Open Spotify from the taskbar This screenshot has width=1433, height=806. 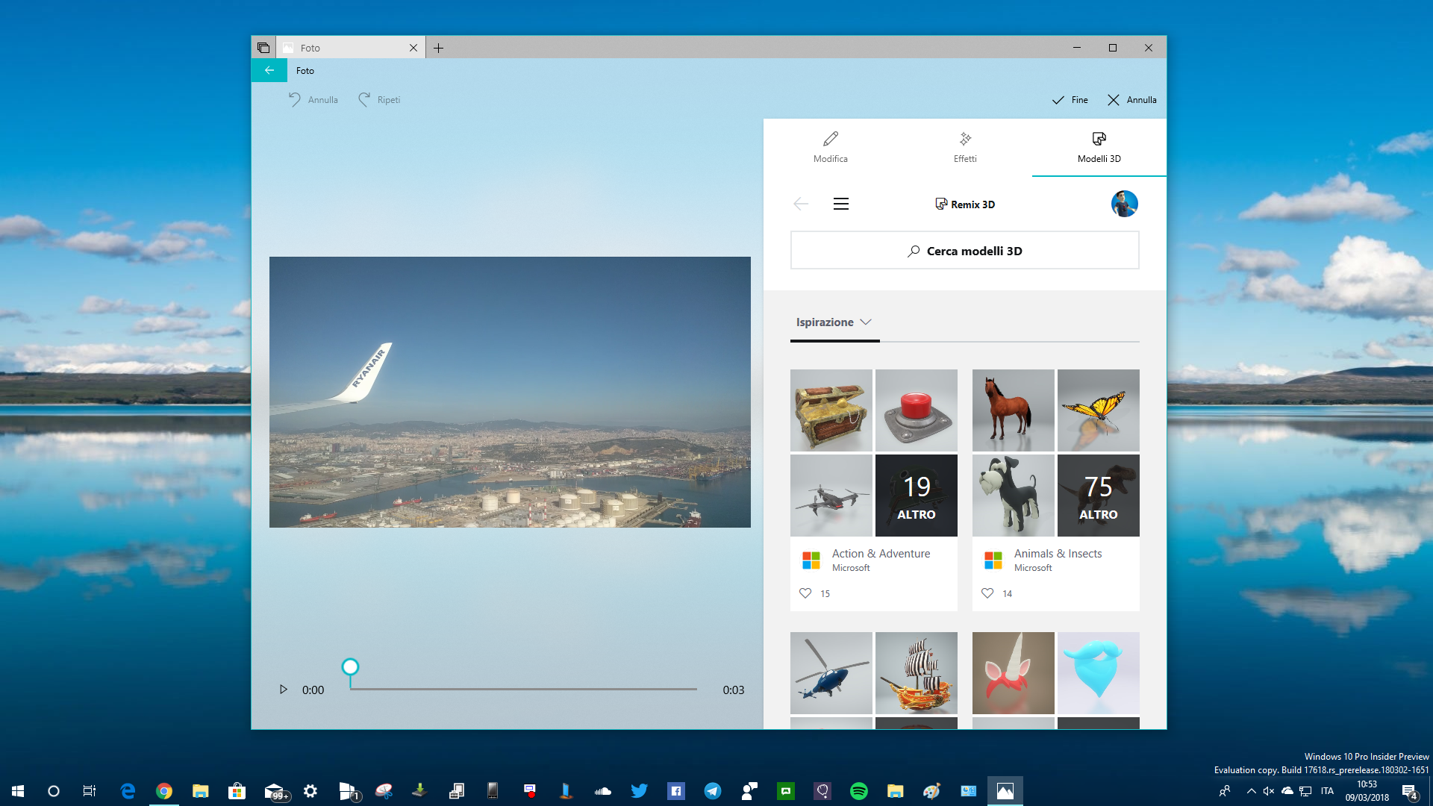(859, 791)
